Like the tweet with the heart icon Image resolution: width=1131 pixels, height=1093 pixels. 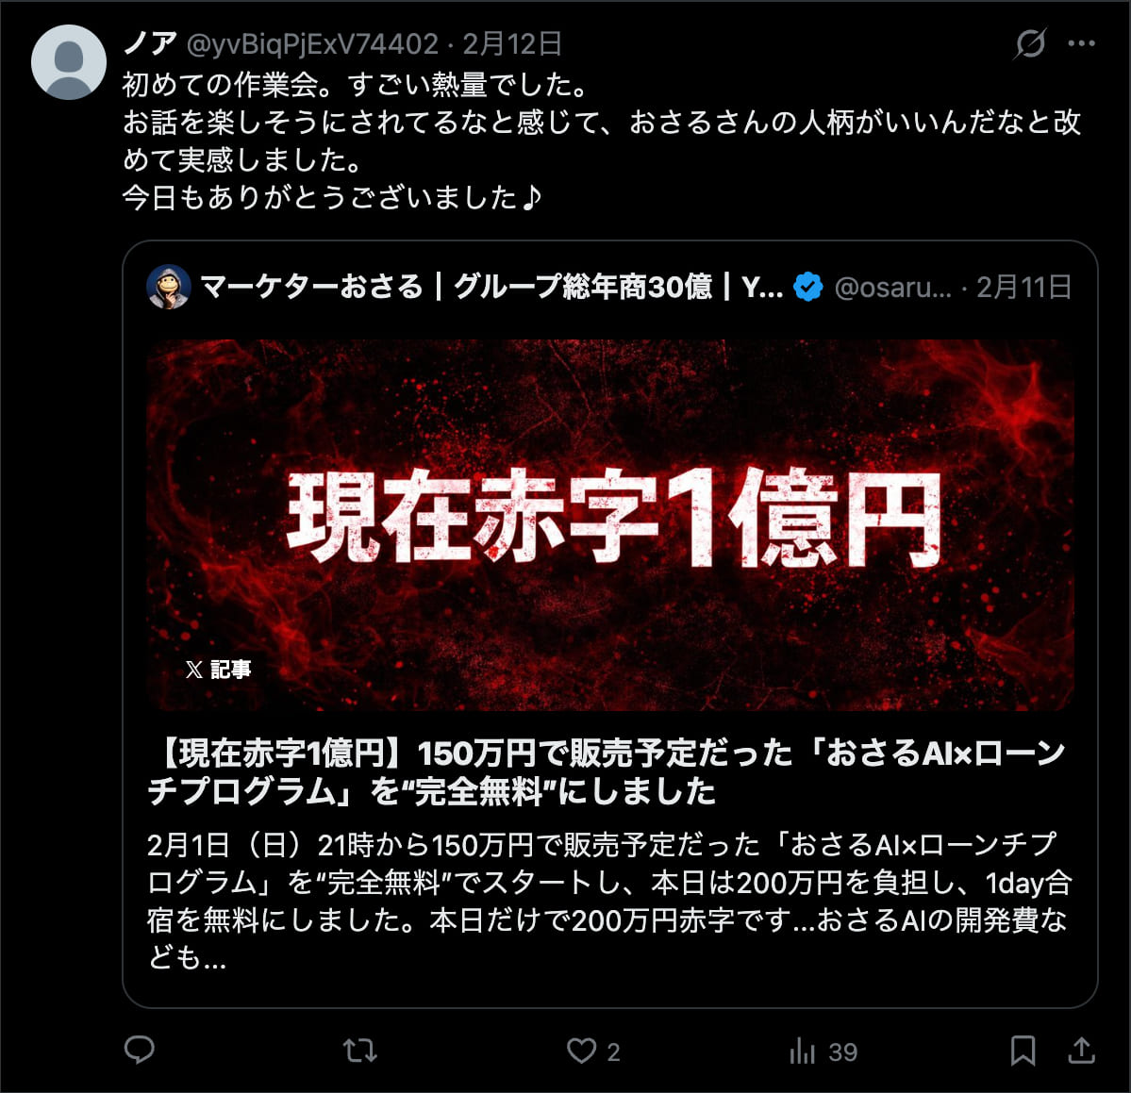581,1051
